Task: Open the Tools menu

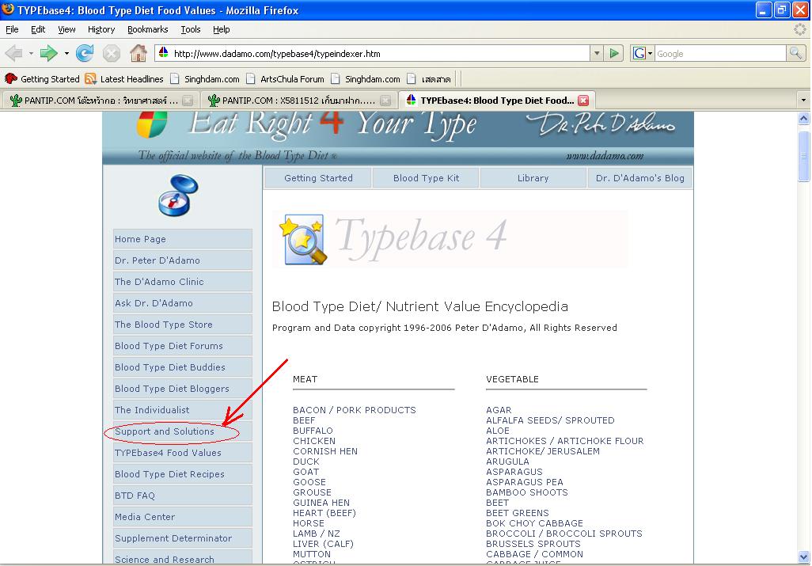Action: coord(191,29)
